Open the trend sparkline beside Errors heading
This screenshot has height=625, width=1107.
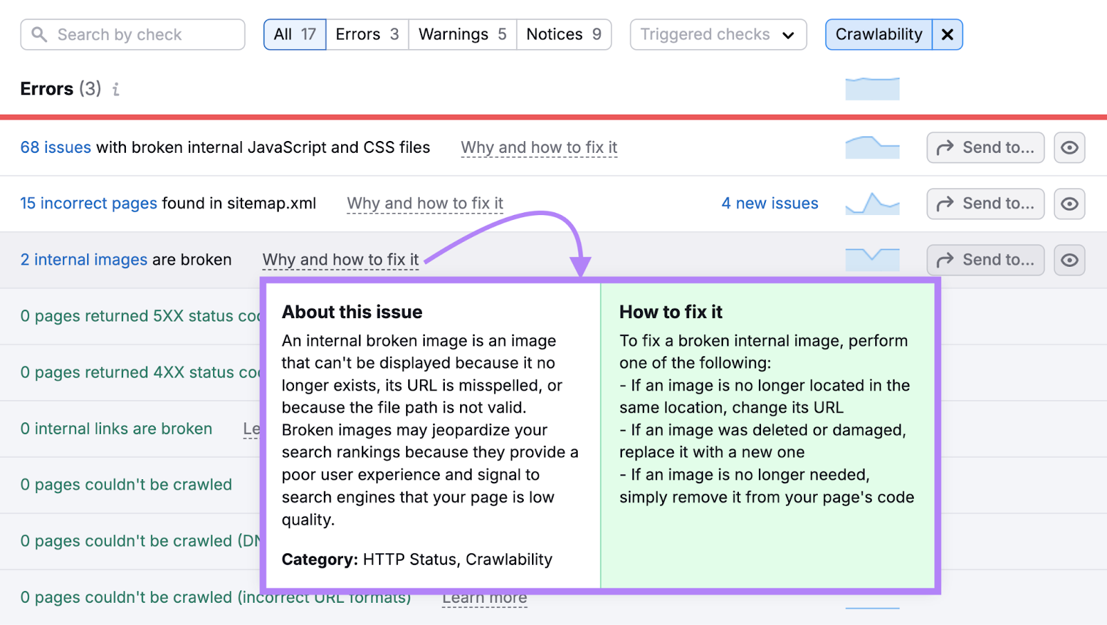(x=872, y=88)
